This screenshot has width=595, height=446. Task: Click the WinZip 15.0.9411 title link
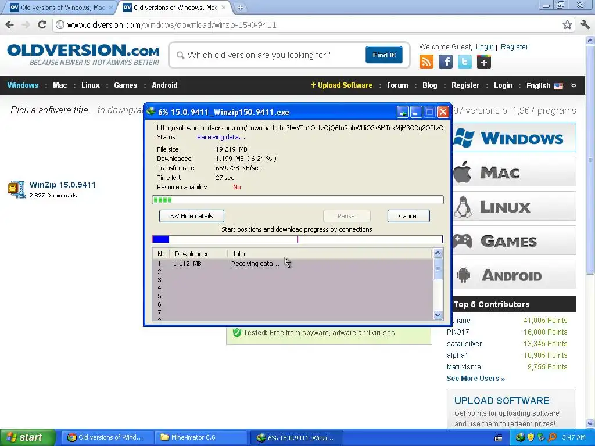click(x=63, y=185)
